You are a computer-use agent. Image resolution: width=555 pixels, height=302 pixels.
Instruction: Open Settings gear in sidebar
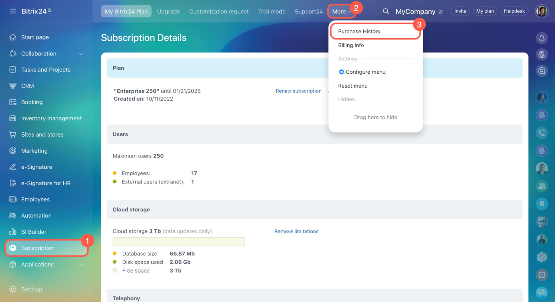click(13, 289)
